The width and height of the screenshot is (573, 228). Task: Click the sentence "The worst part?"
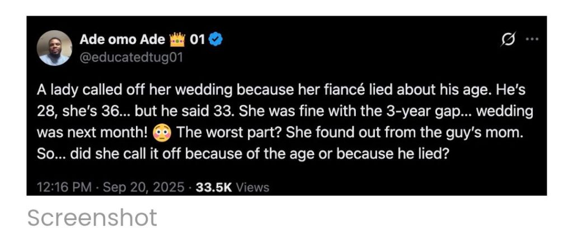click(x=223, y=132)
